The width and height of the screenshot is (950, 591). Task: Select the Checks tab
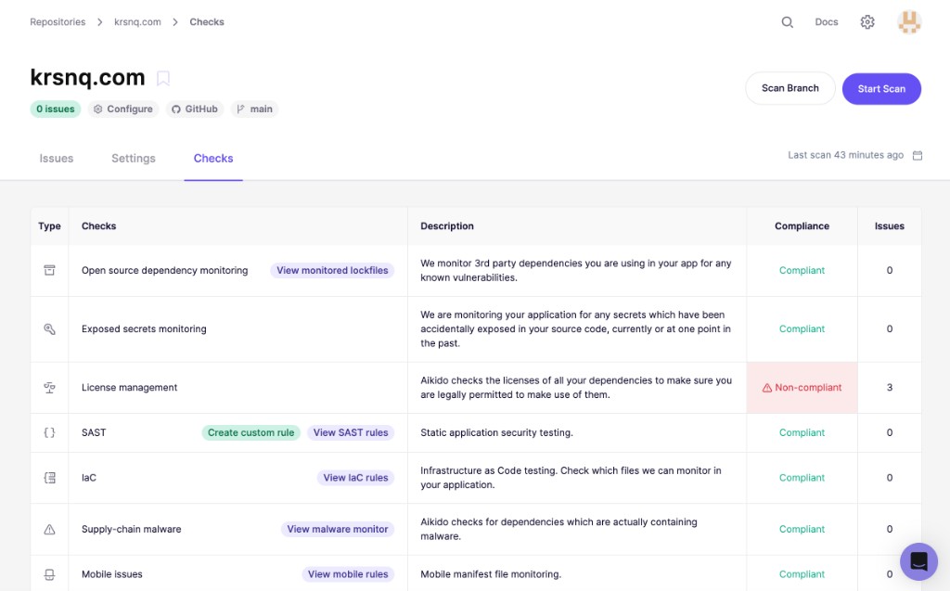(x=213, y=159)
